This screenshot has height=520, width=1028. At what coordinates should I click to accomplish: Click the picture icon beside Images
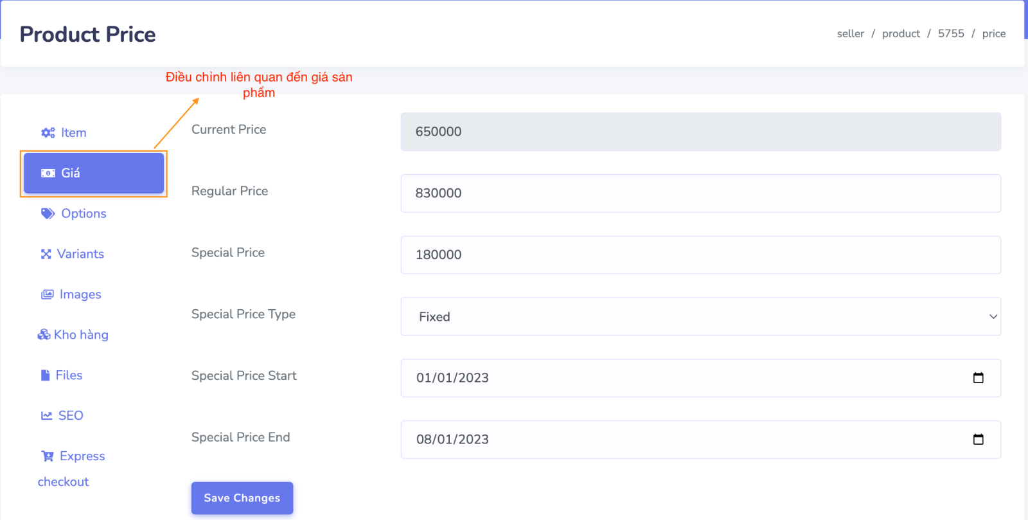[x=47, y=294]
